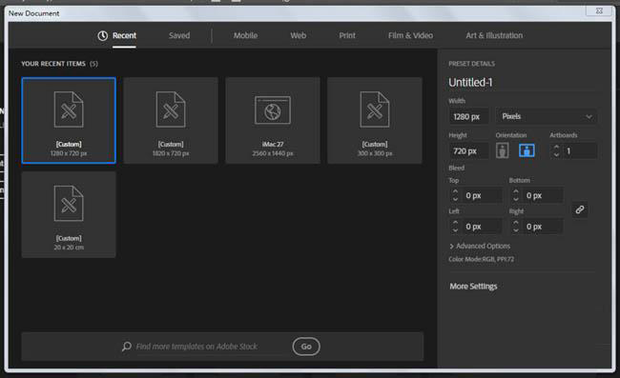
Task: Decrease Bottom bleed with down arrow
Action: [516, 199]
